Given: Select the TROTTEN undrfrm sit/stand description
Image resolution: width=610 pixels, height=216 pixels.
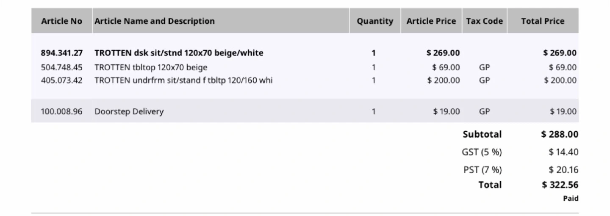Looking at the screenshot, I should pos(183,80).
